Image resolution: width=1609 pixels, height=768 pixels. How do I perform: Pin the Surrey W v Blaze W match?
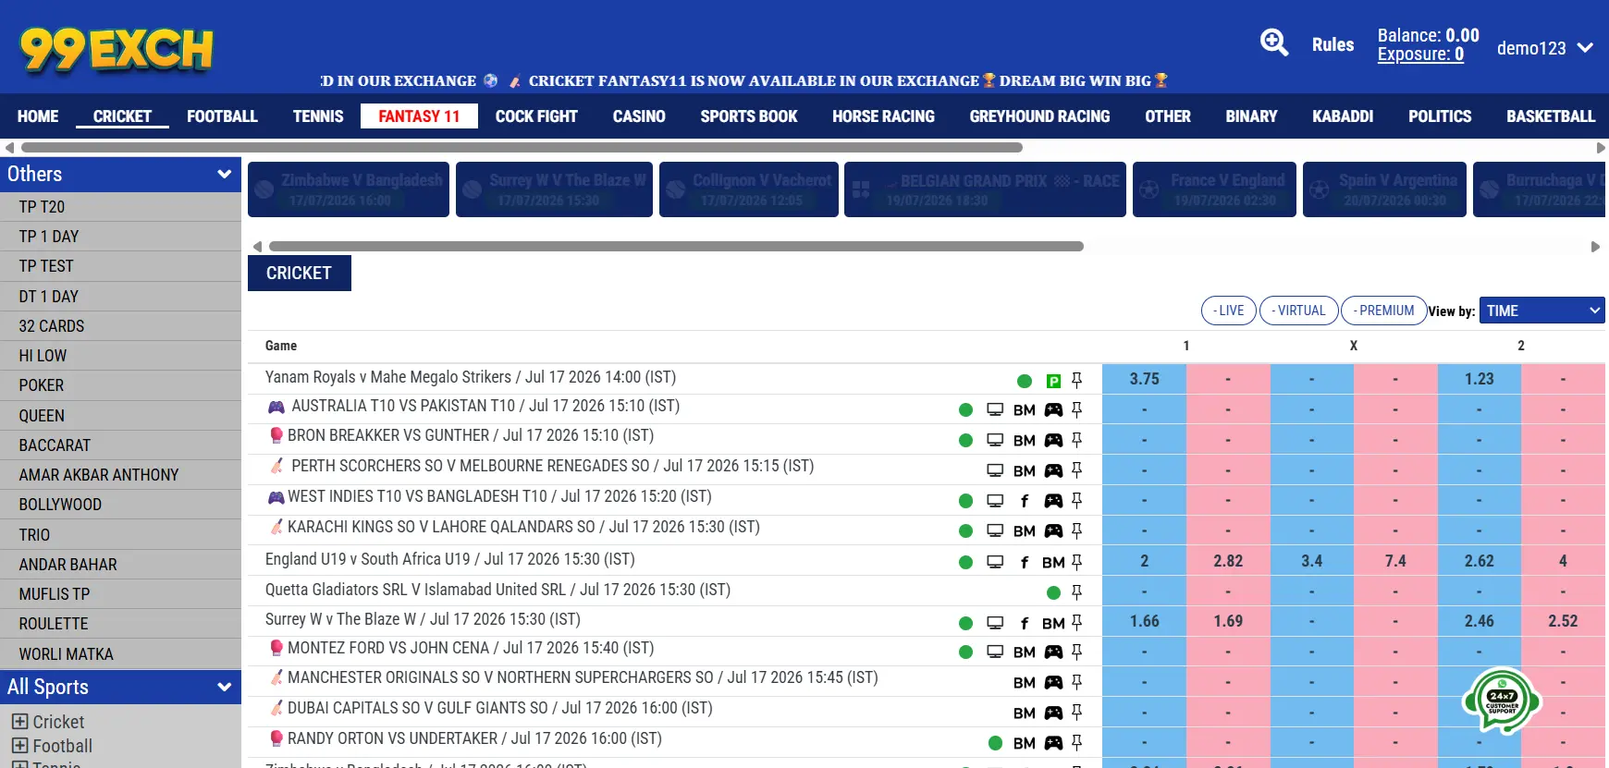[x=1076, y=623]
